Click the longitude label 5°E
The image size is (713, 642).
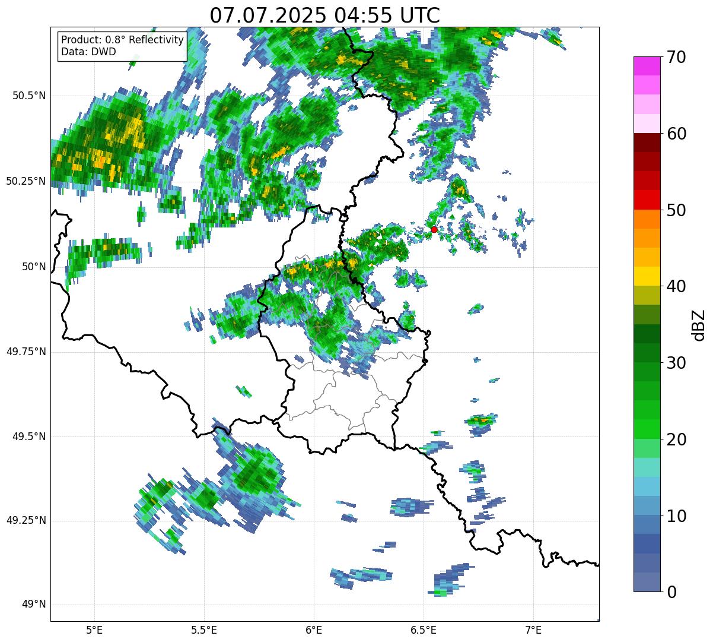(x=94, y=630)
